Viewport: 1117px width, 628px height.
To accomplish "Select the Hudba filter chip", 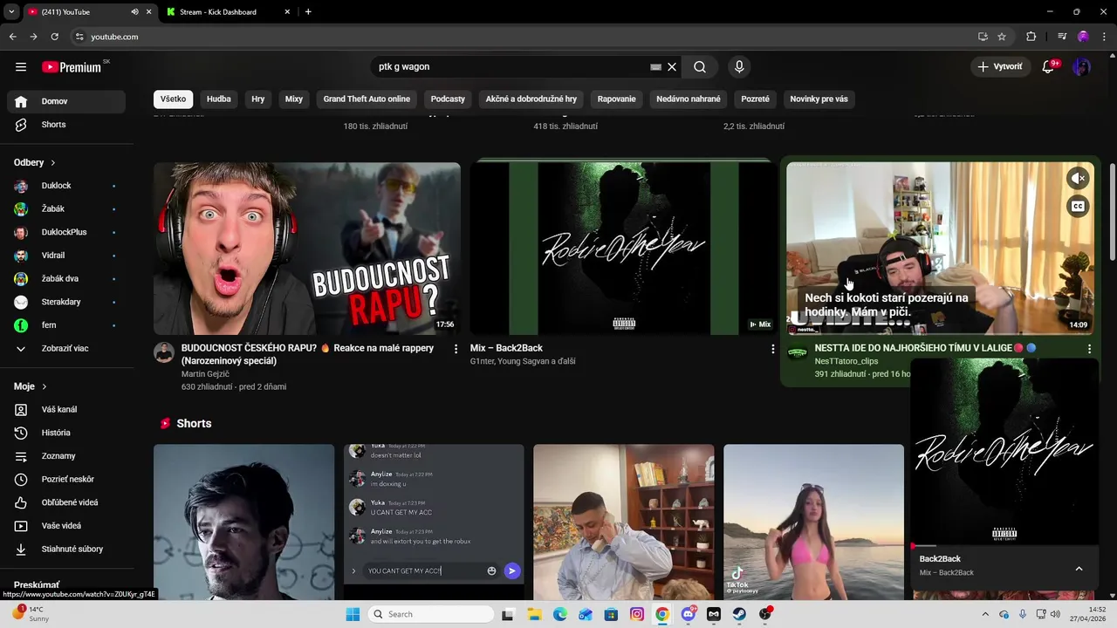I will pyautogui.click(x=219, y=99).
